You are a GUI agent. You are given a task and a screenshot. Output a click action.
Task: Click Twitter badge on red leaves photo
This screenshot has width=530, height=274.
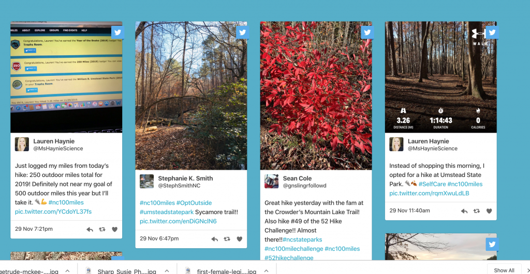coord(367,33)
